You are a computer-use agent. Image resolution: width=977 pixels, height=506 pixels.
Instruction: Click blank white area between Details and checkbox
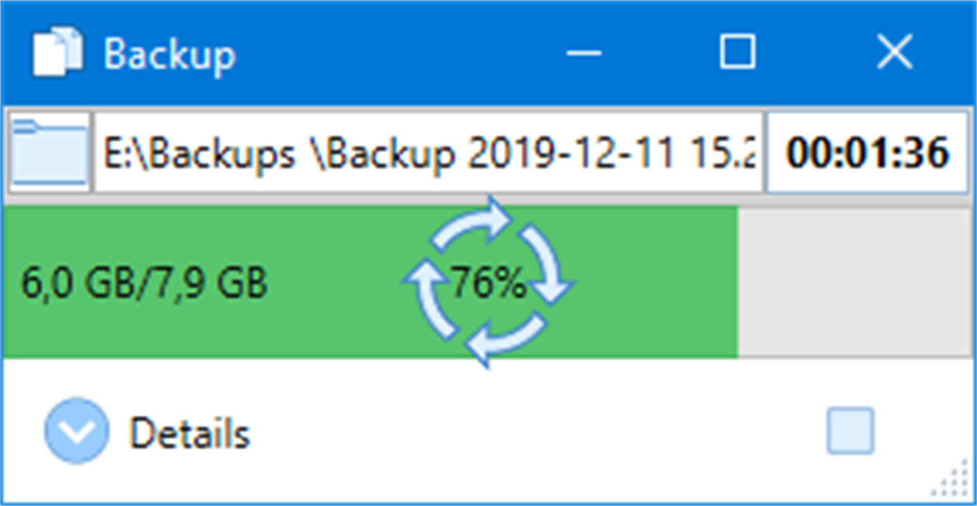point(531,433)
